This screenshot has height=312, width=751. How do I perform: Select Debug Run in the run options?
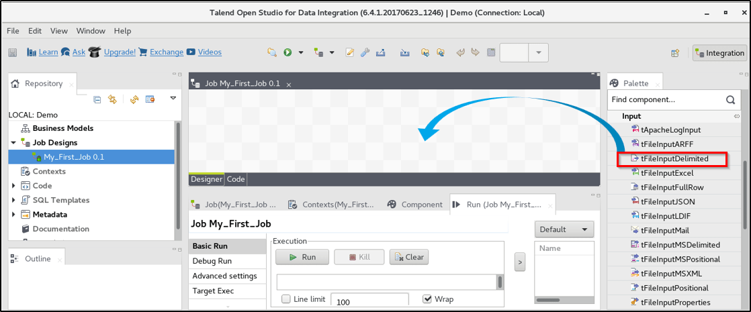click(x=228, y=261)
